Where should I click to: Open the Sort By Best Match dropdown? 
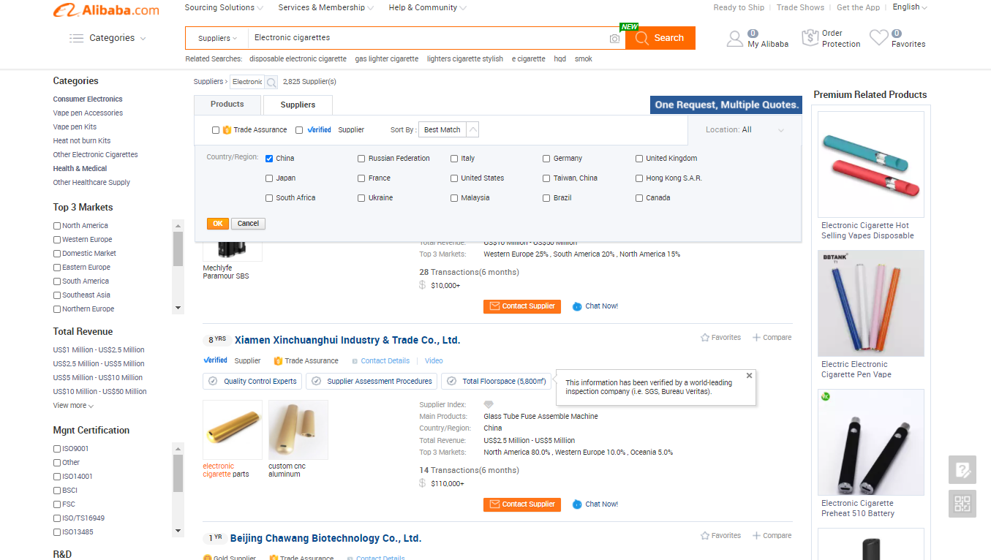(449, 130)
